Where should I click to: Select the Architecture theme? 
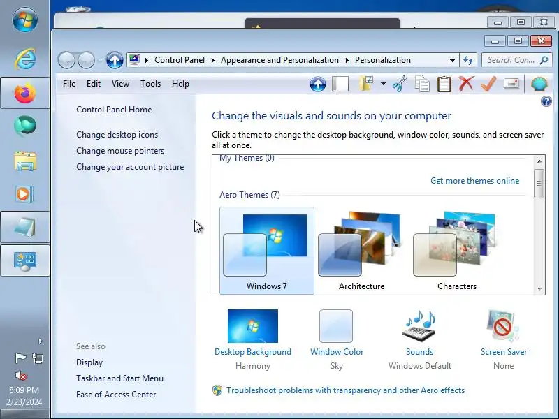(x=361, y=251)
